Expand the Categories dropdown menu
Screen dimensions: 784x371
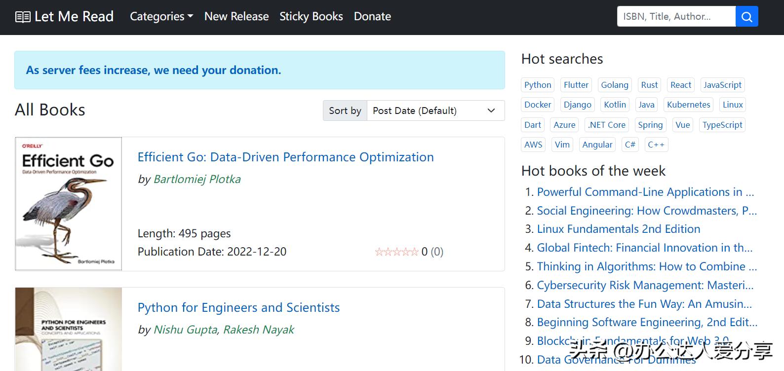pos(161,17)
